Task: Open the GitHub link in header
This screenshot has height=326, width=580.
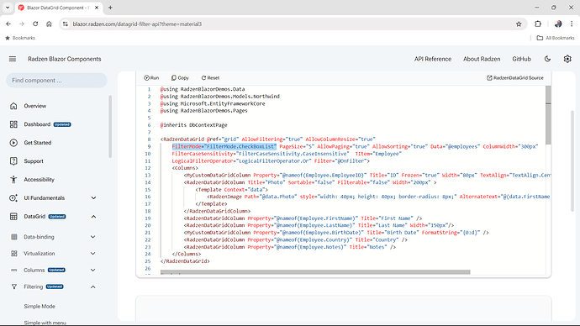Action: [x=521, y=59]
